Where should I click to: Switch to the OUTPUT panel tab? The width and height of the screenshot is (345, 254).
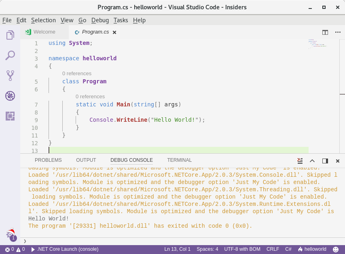[86, 160]
